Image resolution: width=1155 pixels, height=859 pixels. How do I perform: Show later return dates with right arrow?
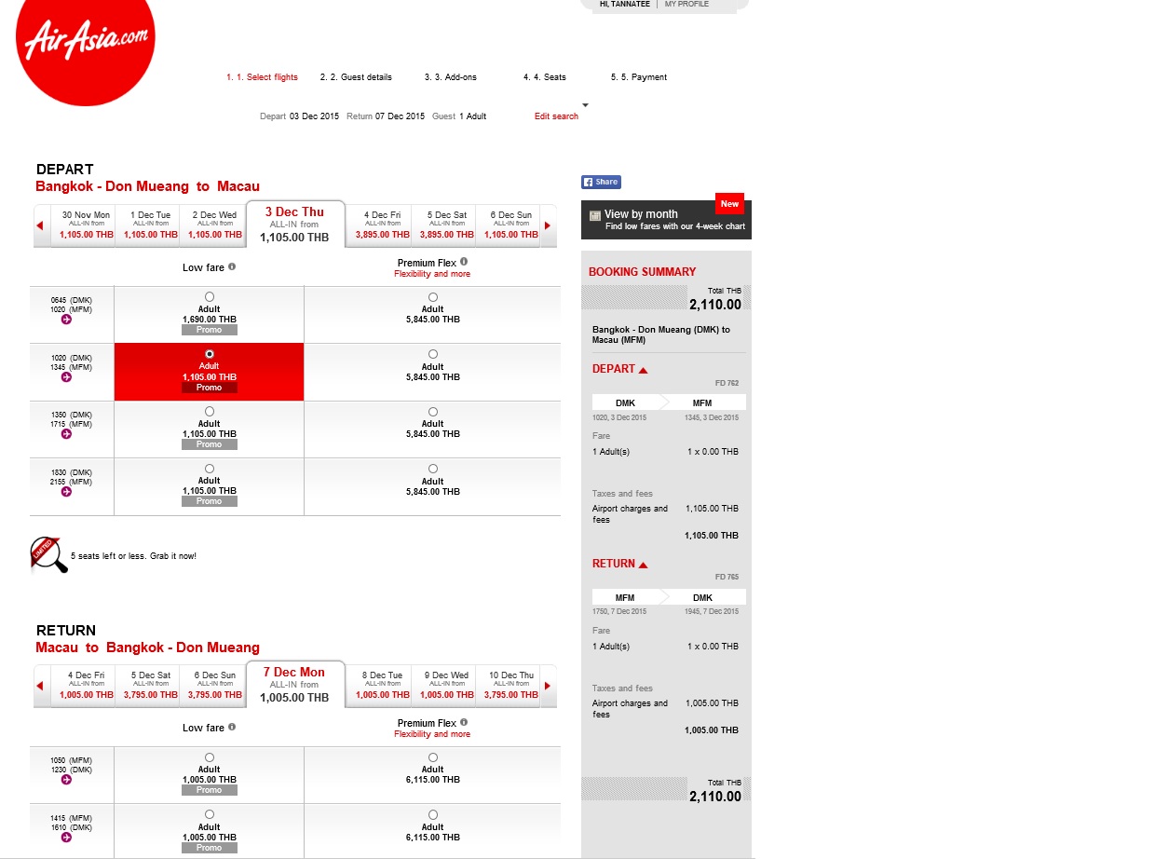pyautogui.click(x=548, y=686)
